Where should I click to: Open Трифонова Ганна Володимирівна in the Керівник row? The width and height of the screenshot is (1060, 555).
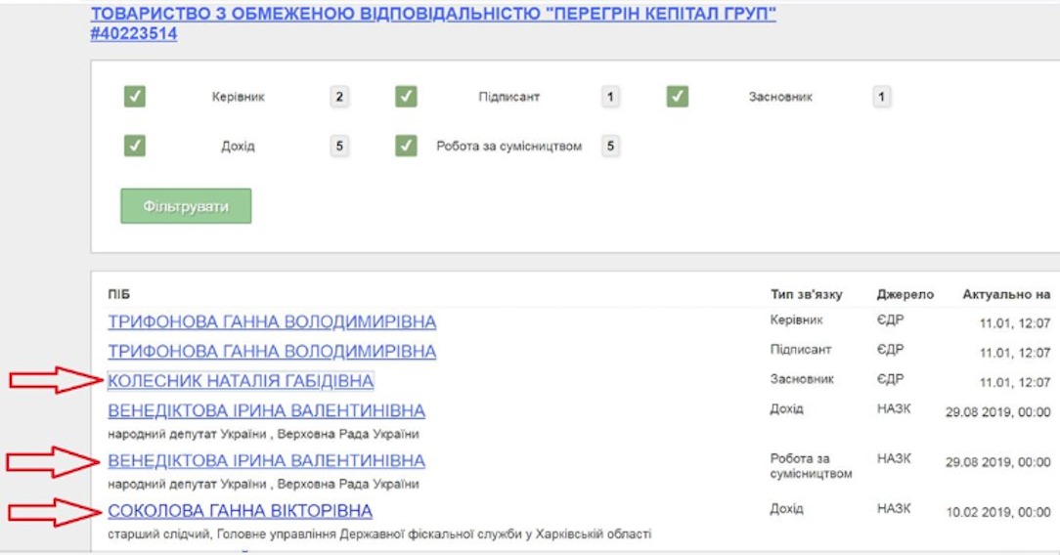point(272,322)
